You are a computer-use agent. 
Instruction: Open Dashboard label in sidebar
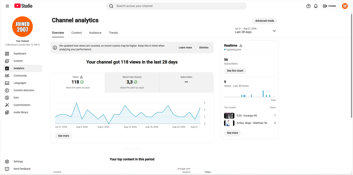click(x=20, y=54)
